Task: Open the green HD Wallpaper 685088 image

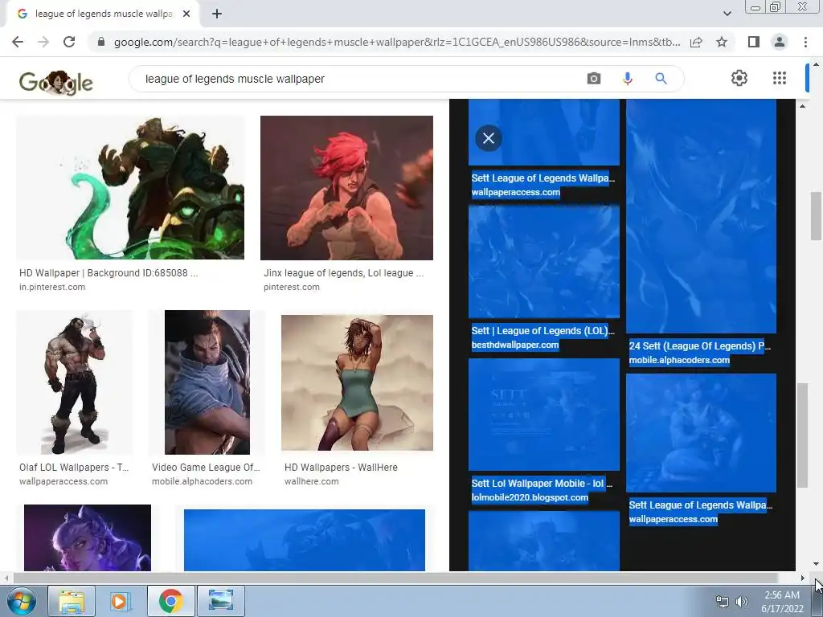Action: point(130,187)
